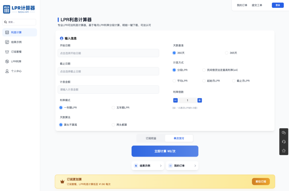This screenshot has height=191, width=289.
Task: Open 结果示例 in the sidebar
Action: 16,42
